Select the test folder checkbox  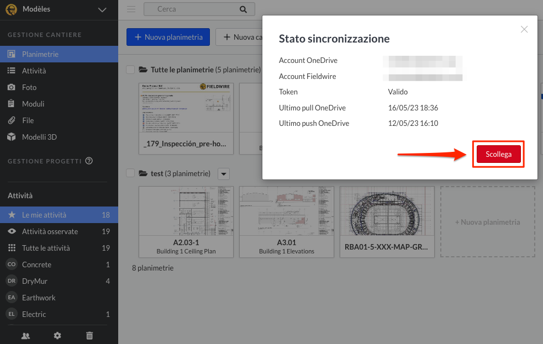coord(130,173)
